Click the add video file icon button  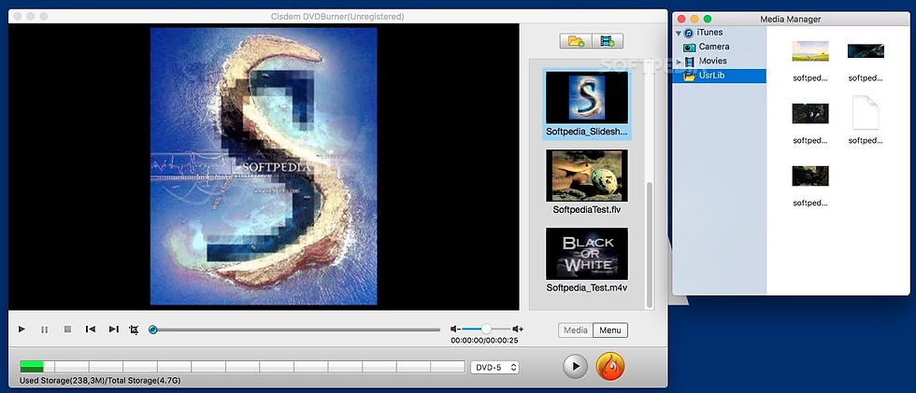[x=608, y=41]
